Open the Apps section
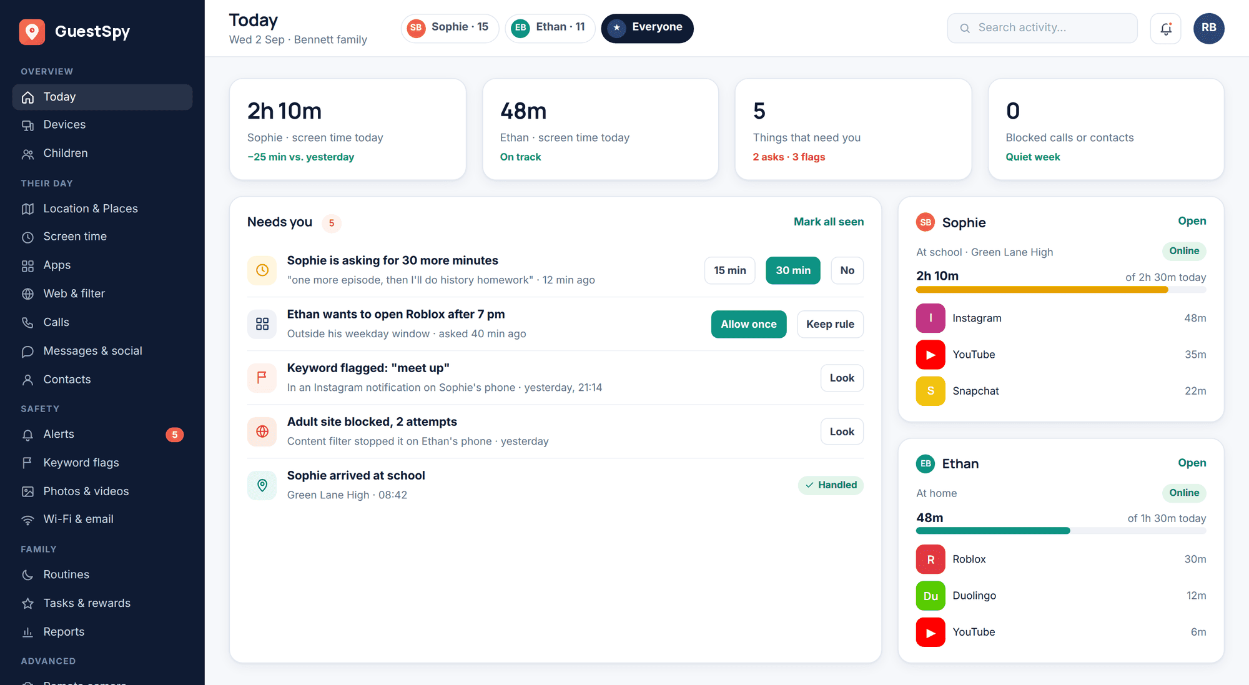Screen dimensions: 1249x685 [x=102, y=265]
